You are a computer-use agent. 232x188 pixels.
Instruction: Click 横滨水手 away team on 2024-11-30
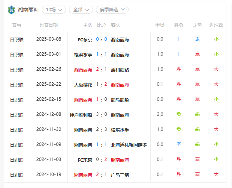[x=120, y=130]
